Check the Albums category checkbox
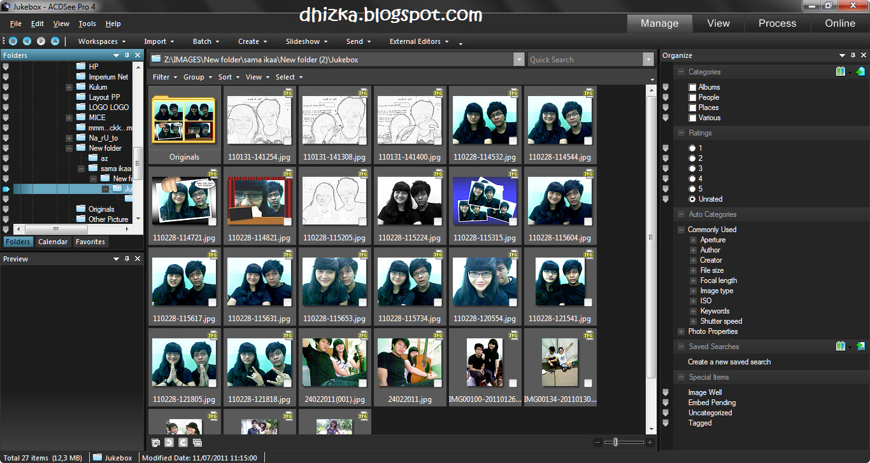870x463 pixels. 692,87
